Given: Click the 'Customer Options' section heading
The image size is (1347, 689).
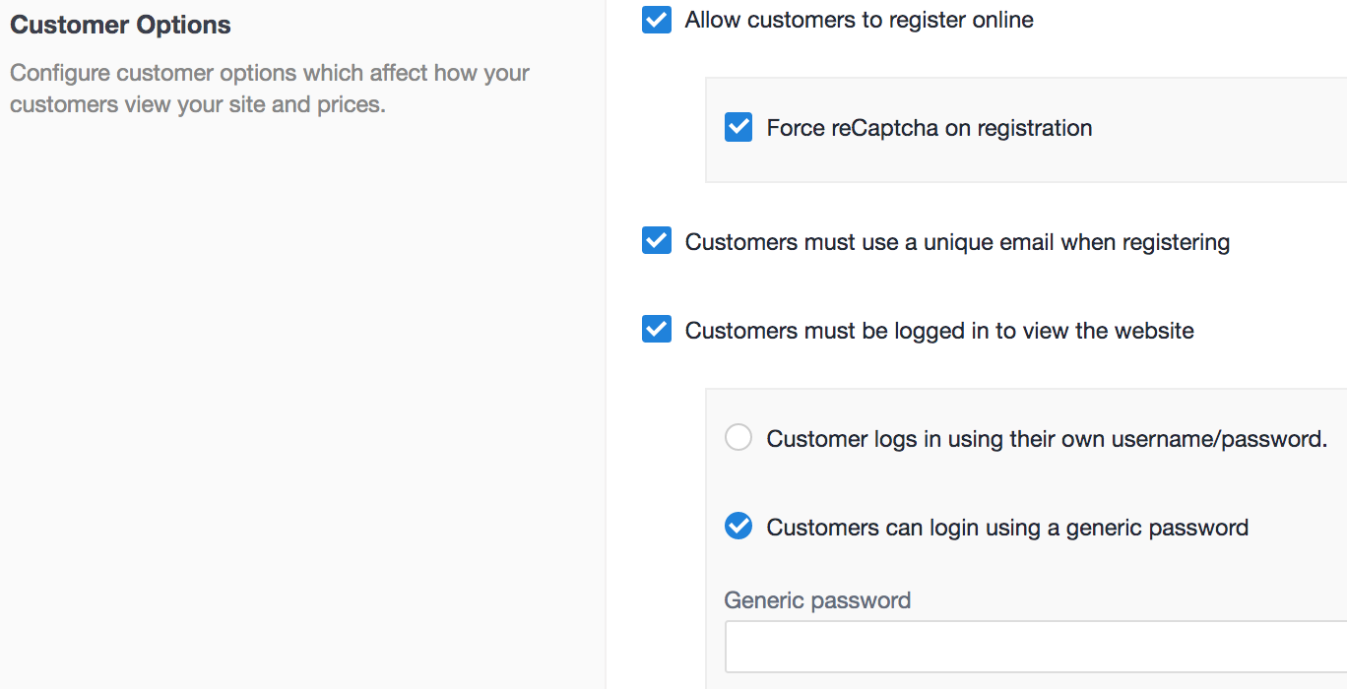Looking at the screenshot, I should [x=120, y=25].
